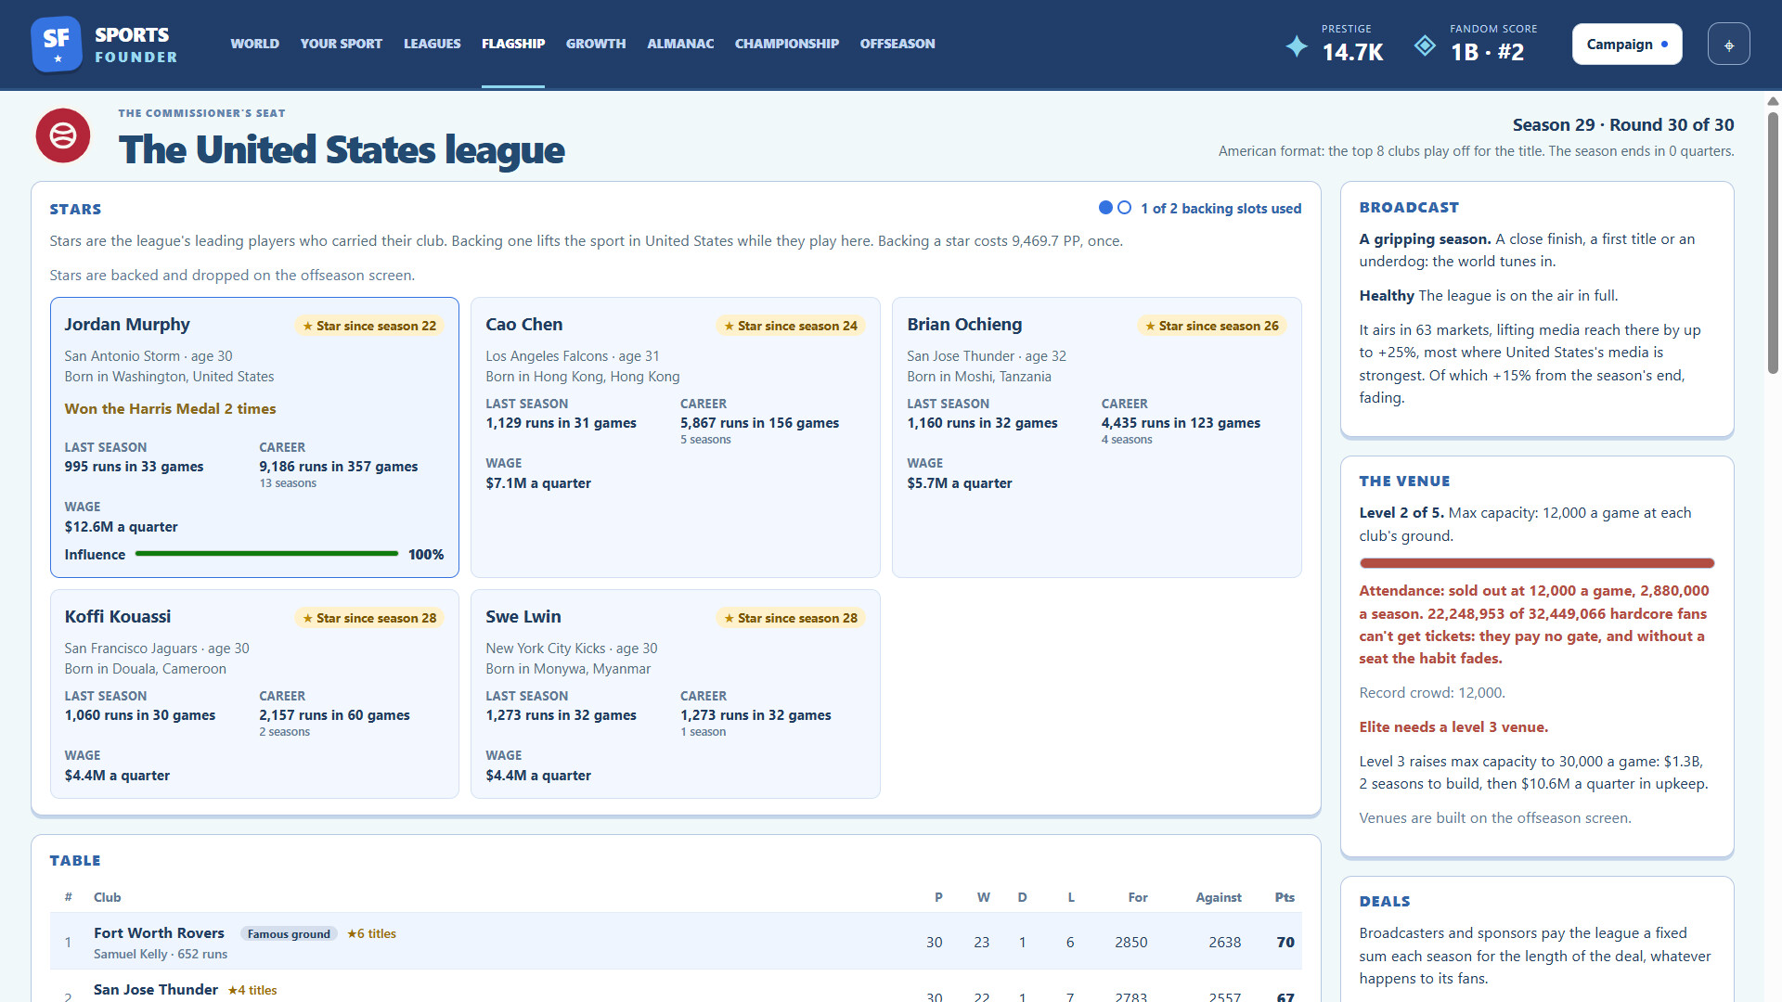Select the Koffi Kouassi star card
This screenshot has width=1782, height=1002.
click(254, 694)
